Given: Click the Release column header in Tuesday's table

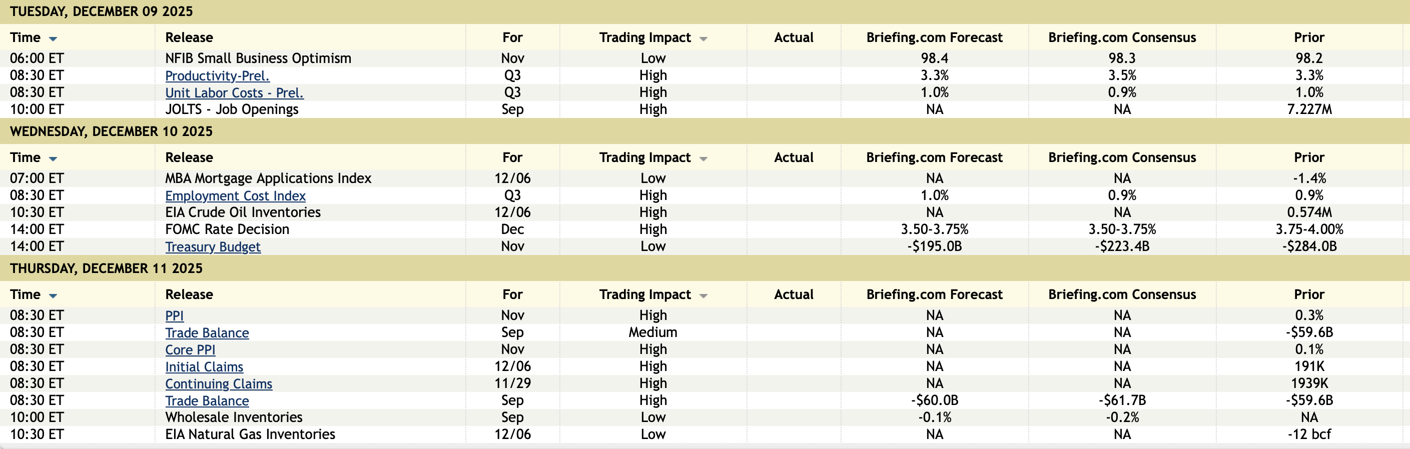Looking at the screenshot, I should pyautogui.click(x=189, y=37).
